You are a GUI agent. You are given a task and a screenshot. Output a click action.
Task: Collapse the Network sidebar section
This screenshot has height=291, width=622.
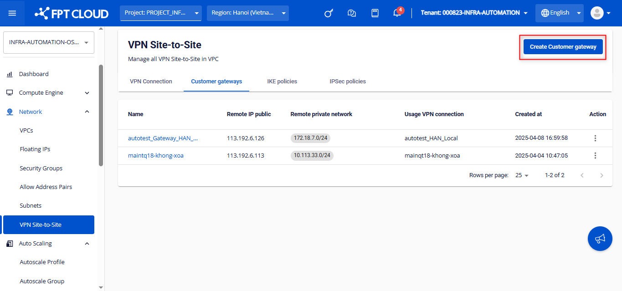tap(87, 112)
